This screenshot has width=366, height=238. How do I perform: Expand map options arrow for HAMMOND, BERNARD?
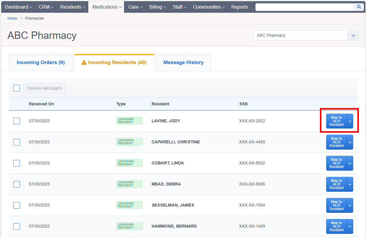tap(350, 226)
